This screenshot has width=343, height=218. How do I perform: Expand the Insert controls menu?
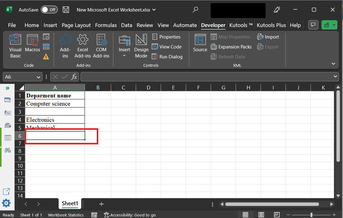(x=124, y=46)
